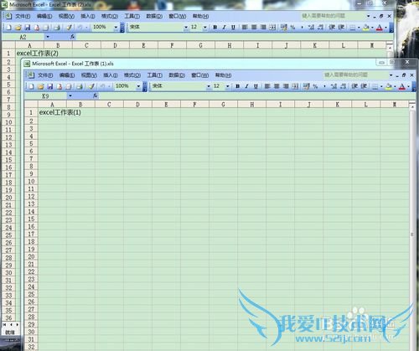The width and height of the screenshot is (419, 351).
Task: Click Insert Function fx in 工作表 (1) window
Action: click(x=95, y=95)
